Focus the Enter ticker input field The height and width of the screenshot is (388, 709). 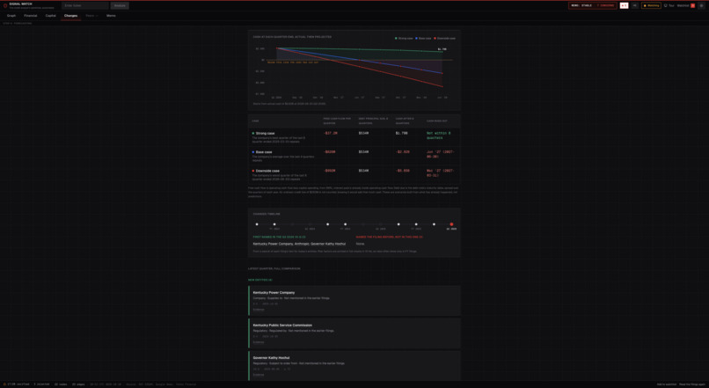tap(85, 5)
